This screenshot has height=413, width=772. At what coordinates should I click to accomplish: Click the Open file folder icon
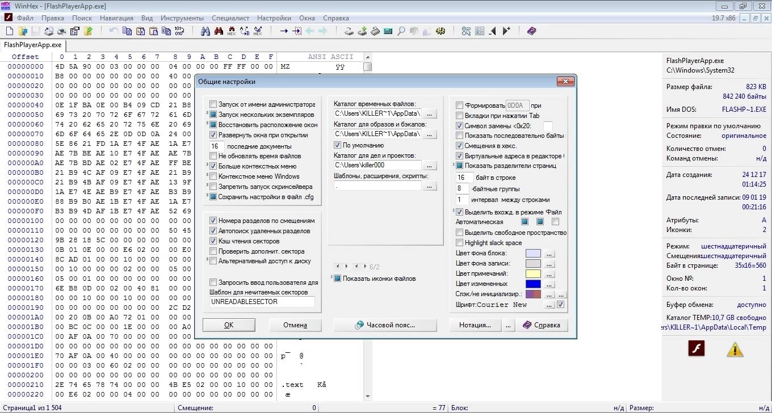(x=22, y=31)
